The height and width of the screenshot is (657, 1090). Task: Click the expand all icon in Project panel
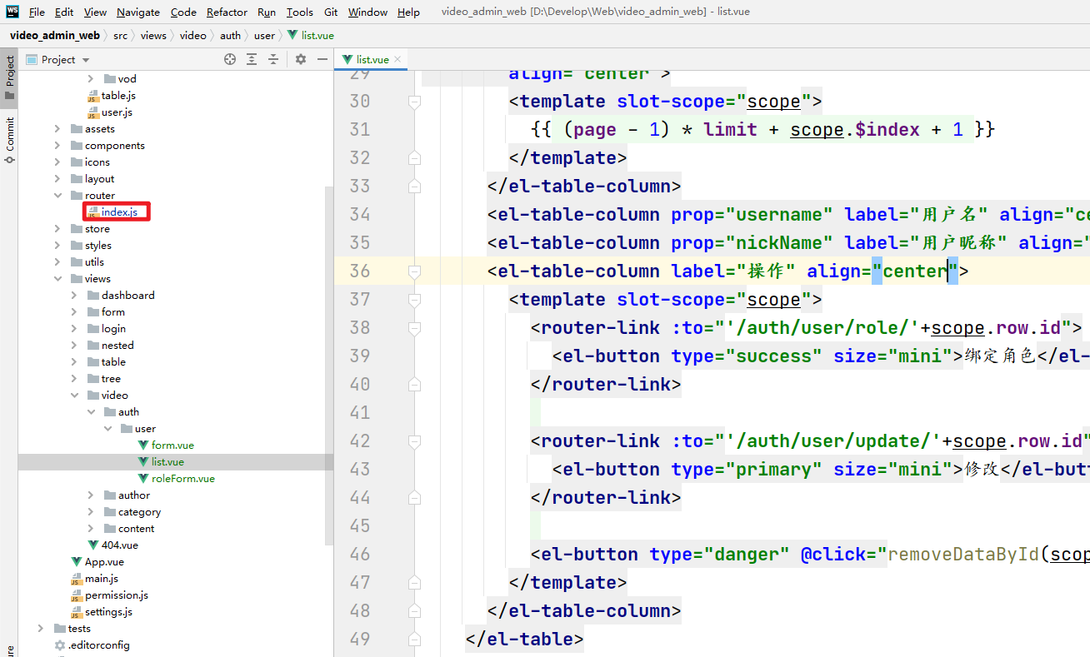tap(252, 59)
